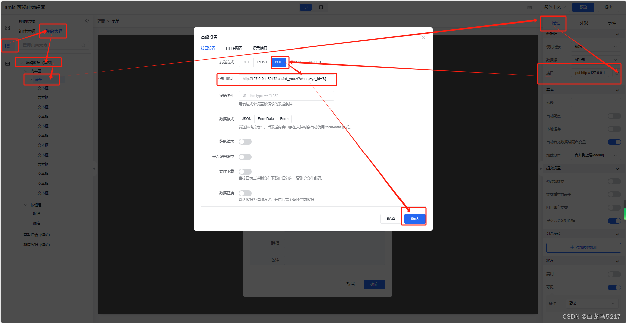This screenshot has height=323, width=626.
Task: Select 取消 item under 按钮组
Action: (37, 214)
